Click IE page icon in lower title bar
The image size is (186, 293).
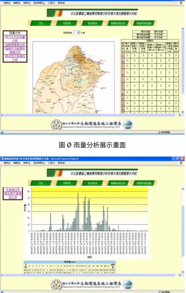(2, 159)
